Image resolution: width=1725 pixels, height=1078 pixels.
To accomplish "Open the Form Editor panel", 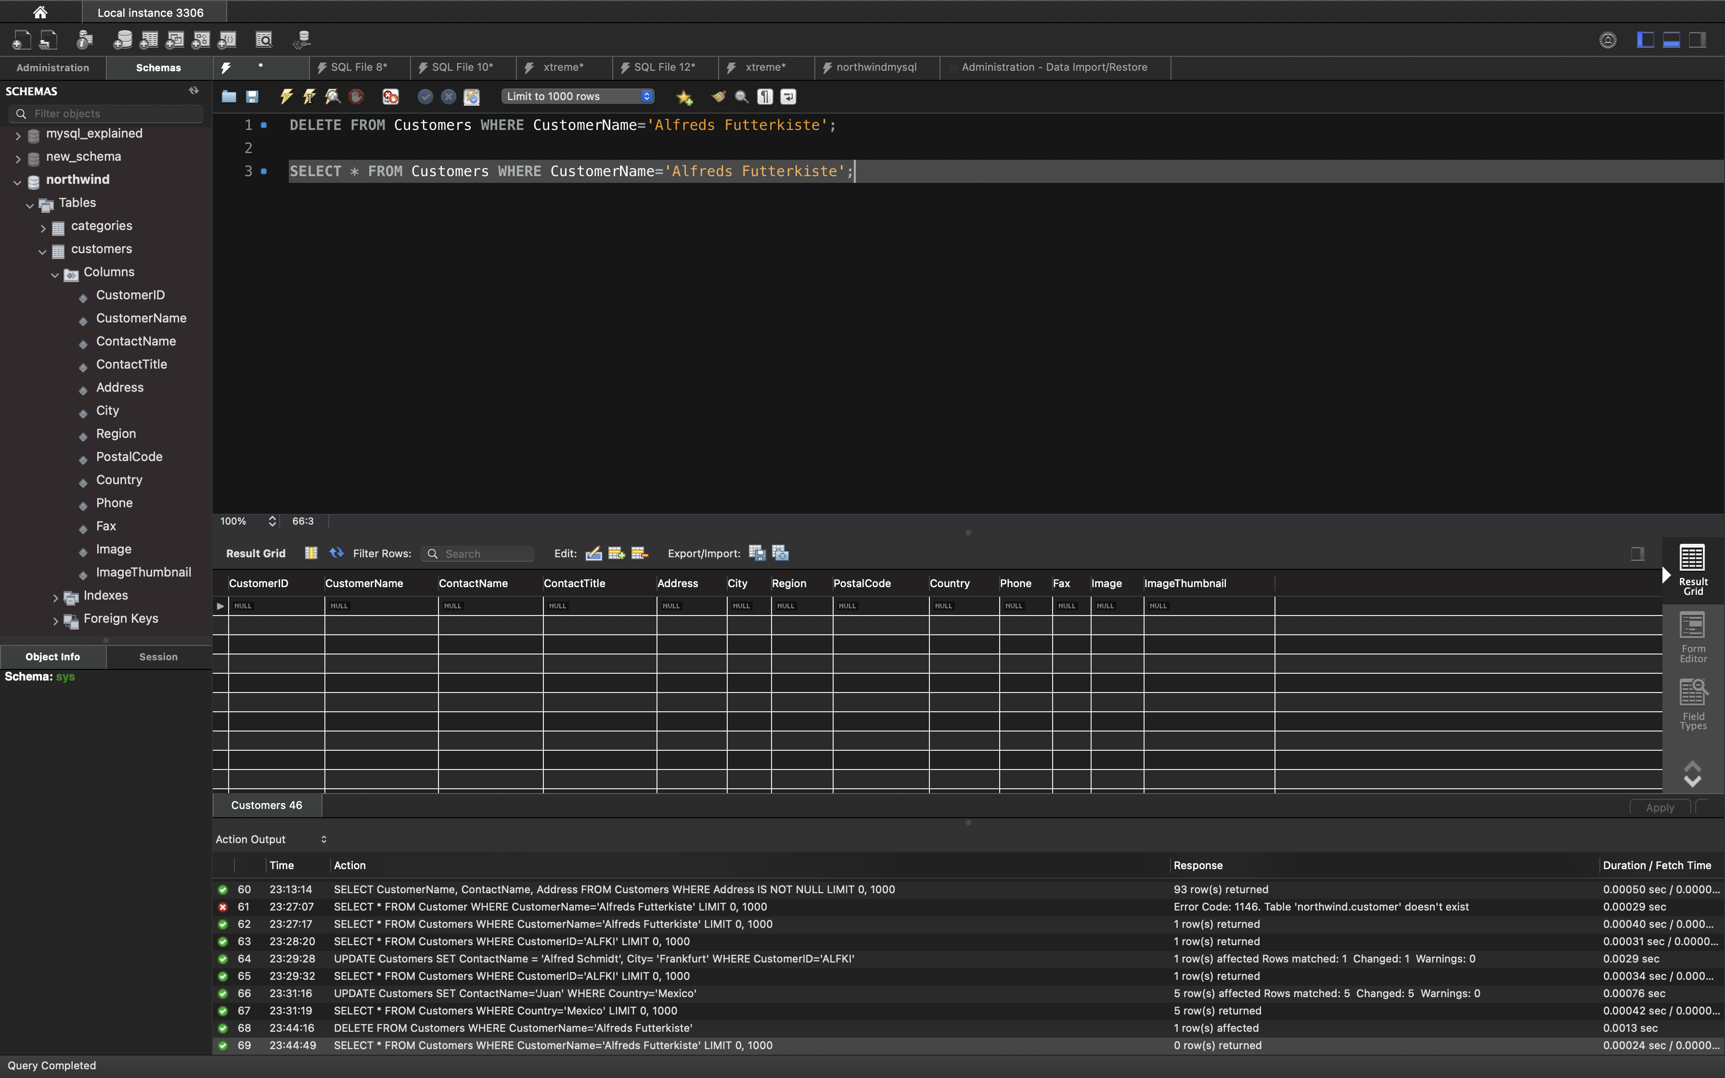I will pyautogui.click(x=1692, y=637).
